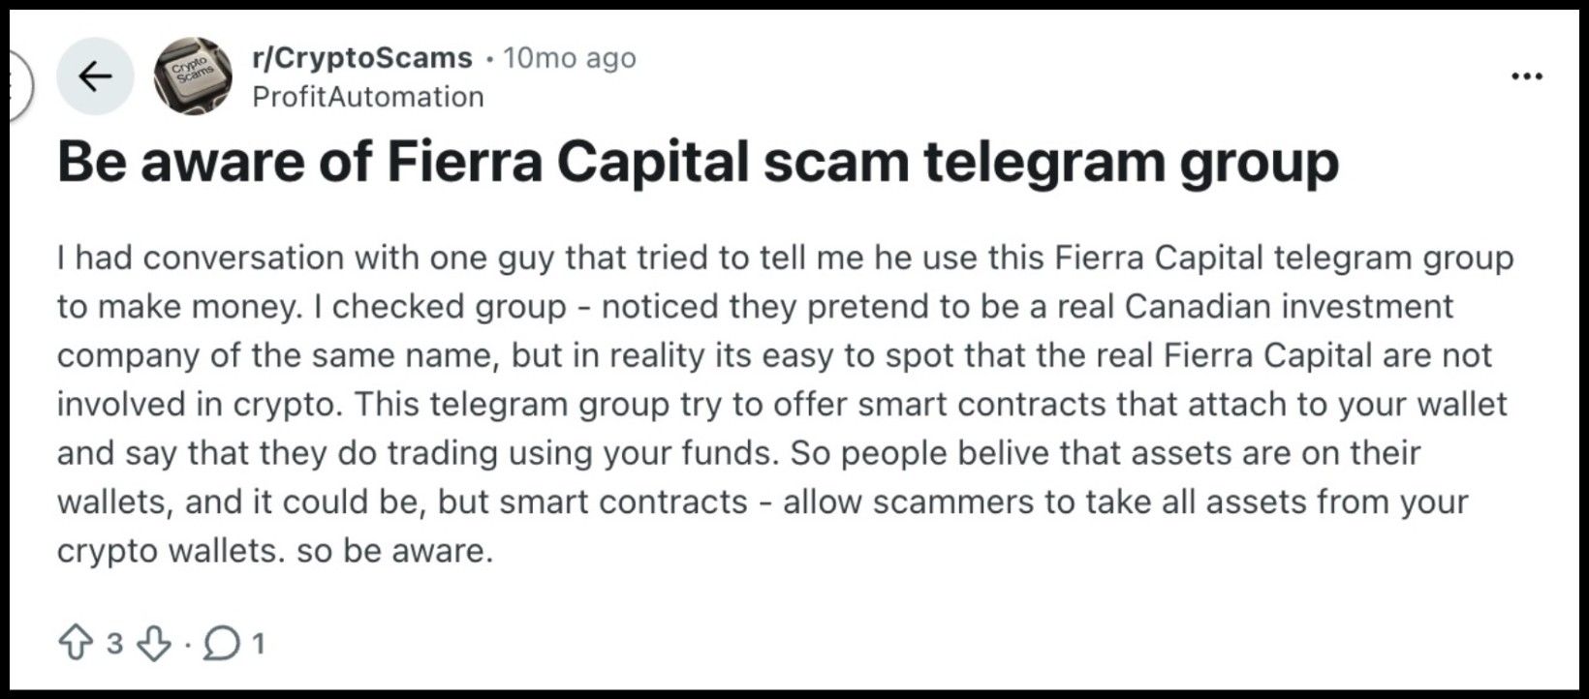This screenshot has height=699, width=1589.
Task: Select the '10mo ago' timestamp
Action: (x=568, y=56)
